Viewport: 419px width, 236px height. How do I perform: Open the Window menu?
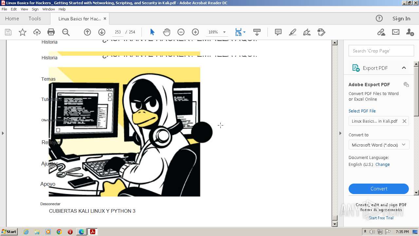tap(48, 9)
